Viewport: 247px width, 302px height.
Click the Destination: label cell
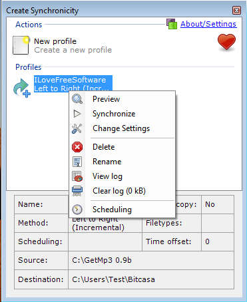click(41, 279)
